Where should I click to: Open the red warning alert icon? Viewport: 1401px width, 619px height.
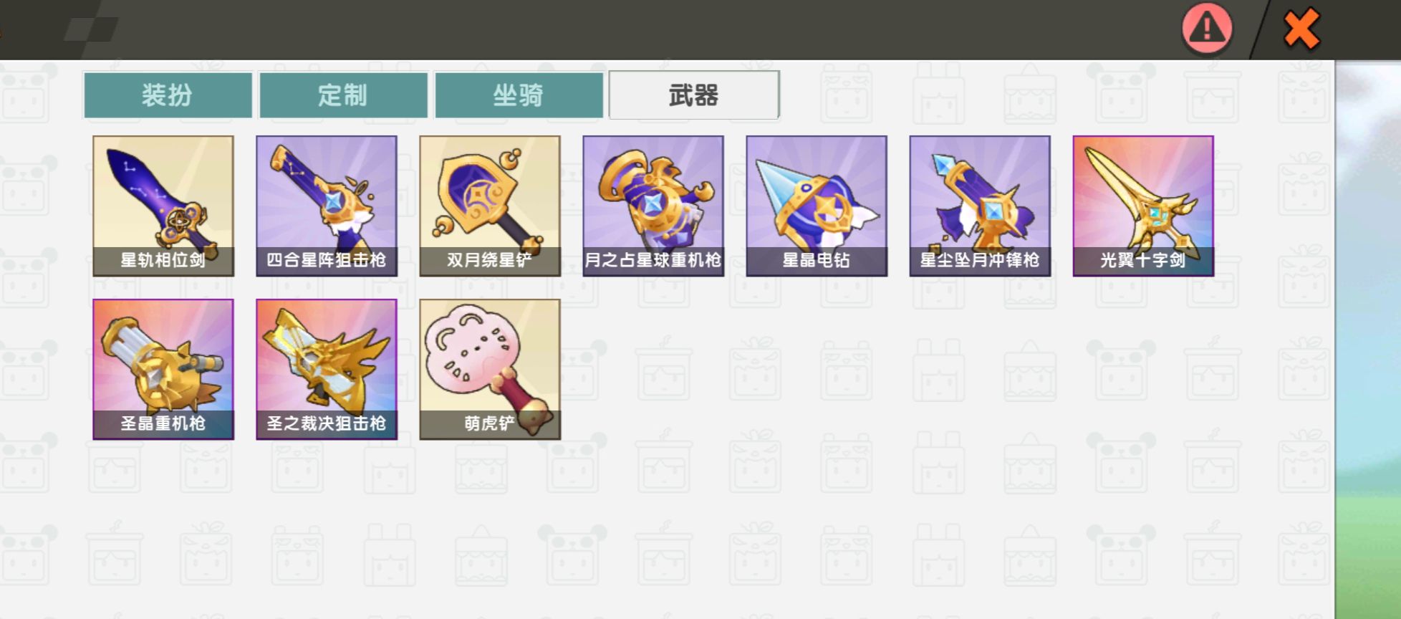[x=1207, y=29]
